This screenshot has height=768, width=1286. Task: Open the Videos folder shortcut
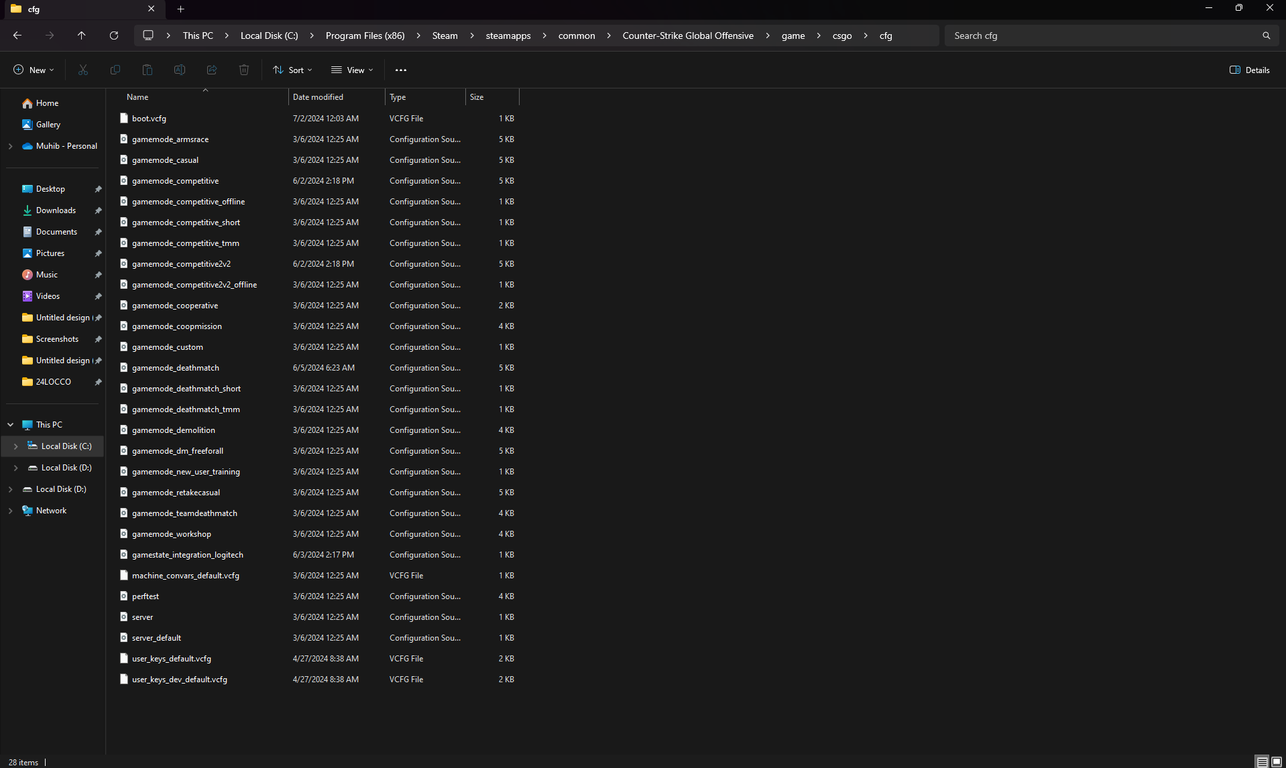[x=48, y=296]
